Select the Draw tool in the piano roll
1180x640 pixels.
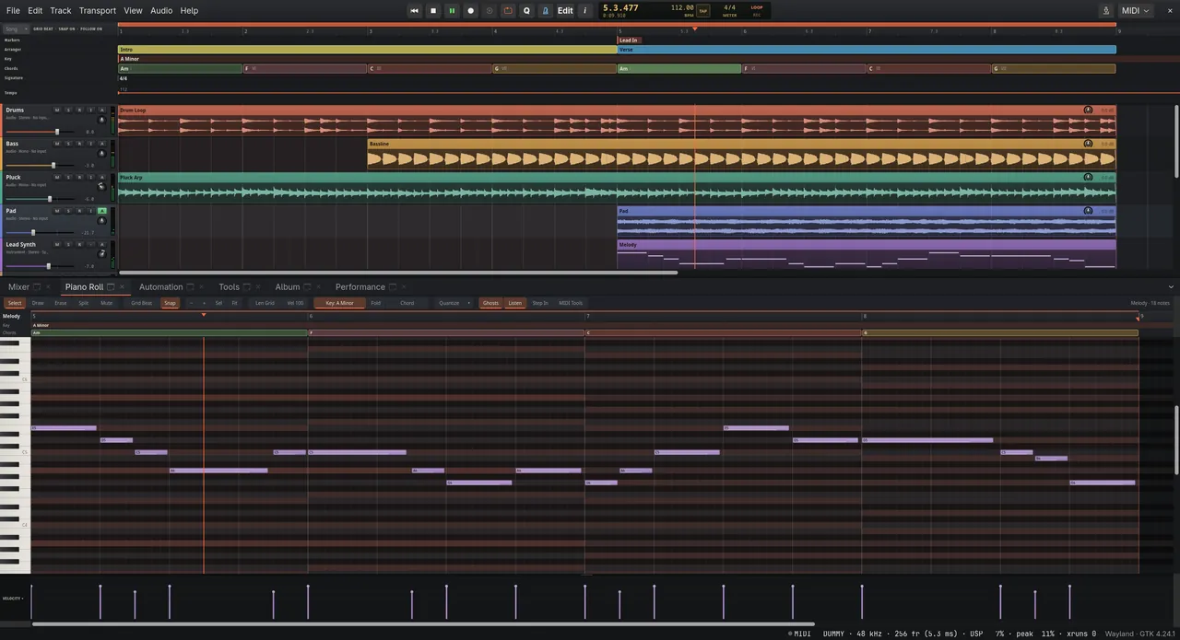point(38,303)
